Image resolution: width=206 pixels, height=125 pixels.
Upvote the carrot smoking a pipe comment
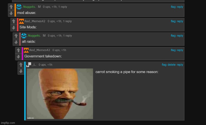(21, 65)
